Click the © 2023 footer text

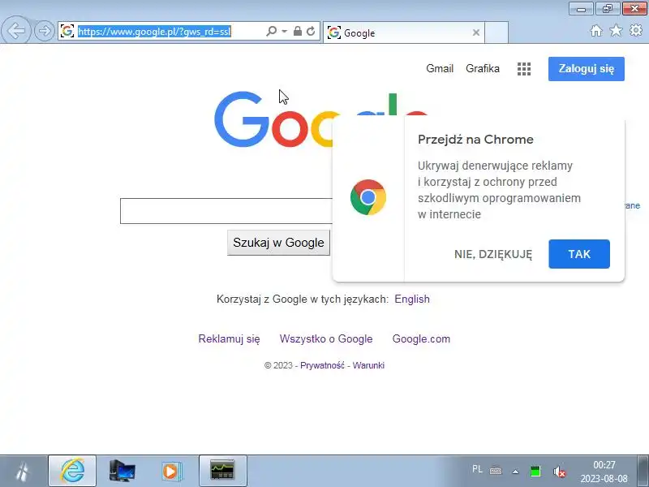coord(278,365)
